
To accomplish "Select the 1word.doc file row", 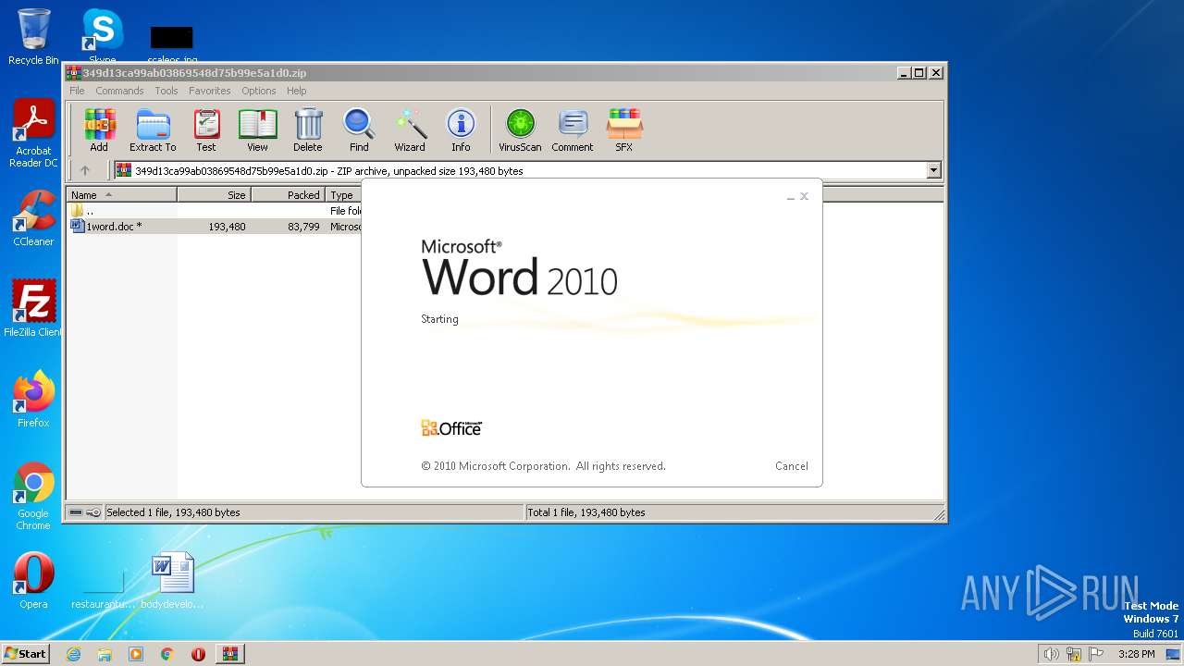I will [x=215, y=227].
